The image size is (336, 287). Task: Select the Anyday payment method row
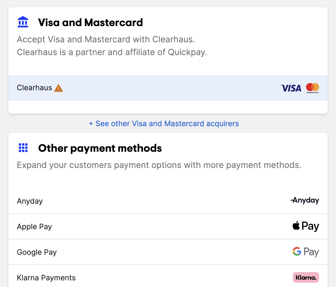pos(168,201)
